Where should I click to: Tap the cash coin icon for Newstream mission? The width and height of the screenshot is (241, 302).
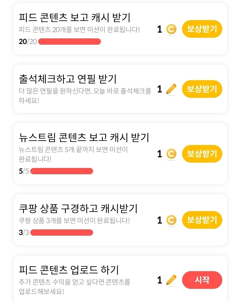(171, 154)
